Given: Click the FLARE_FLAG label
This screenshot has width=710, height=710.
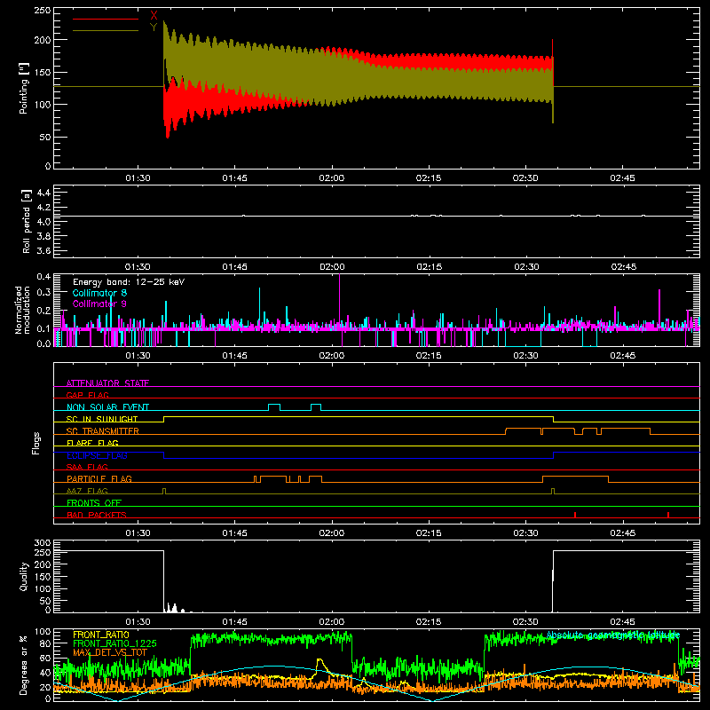Looking at the screenshot, I should pyautogui.click(x=92, y=443).
